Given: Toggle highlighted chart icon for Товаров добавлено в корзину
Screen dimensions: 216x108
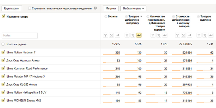Looking at the screenshot, I should [x=139, y=35].
